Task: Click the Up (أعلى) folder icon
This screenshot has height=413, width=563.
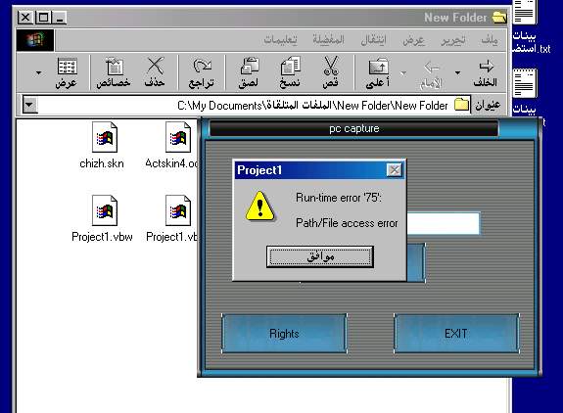Action: tap(379, 67)
